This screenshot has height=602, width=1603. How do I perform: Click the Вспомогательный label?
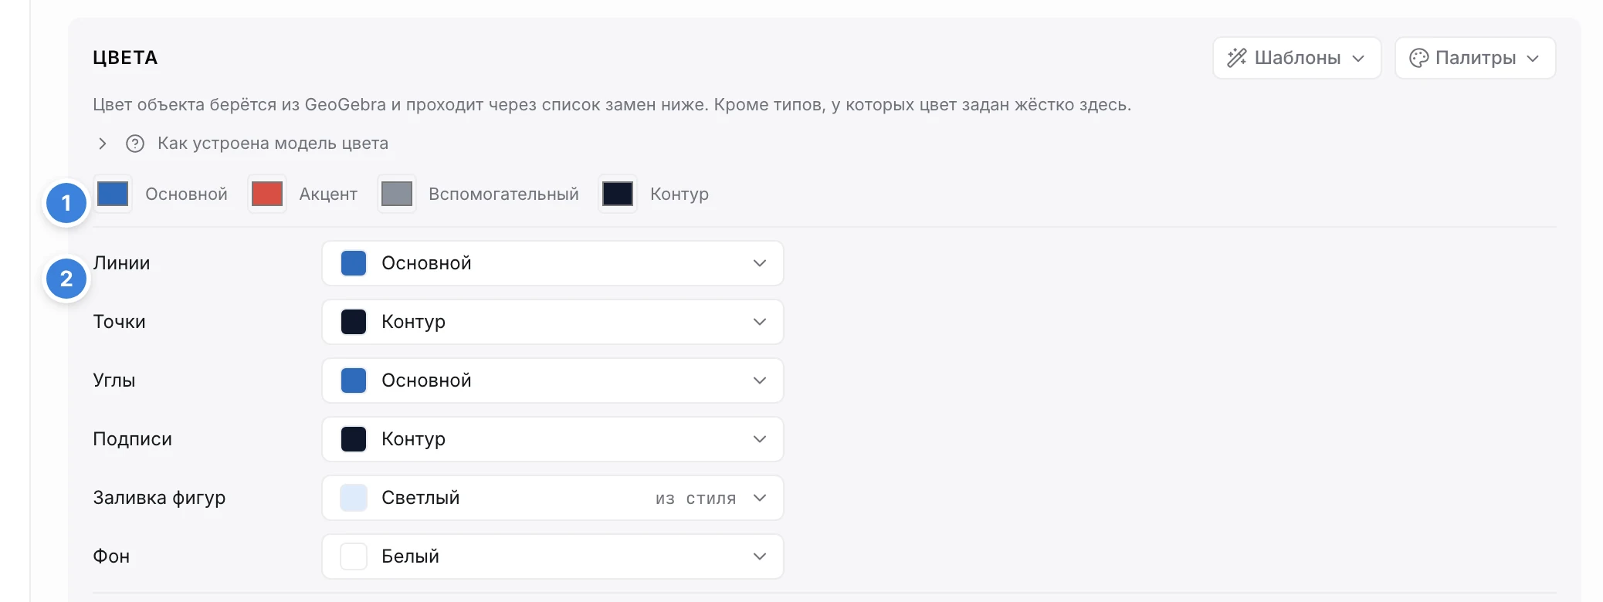503,194
